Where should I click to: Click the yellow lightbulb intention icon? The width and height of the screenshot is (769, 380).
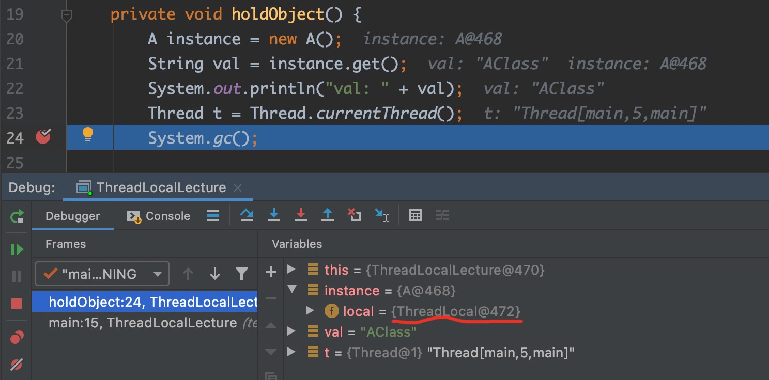(x=88, y=135)
